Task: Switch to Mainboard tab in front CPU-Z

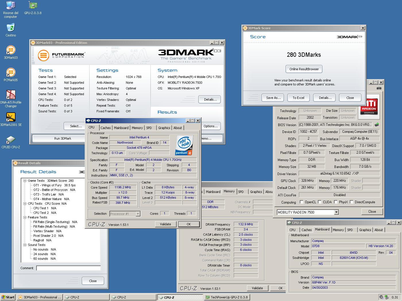Action: pos(121,128)
